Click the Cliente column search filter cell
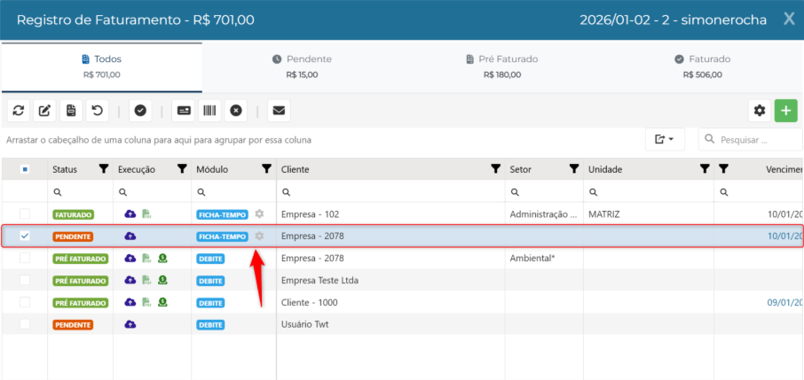Image resolution: width=804 pixels, height=380 pixels. (390, 192)
